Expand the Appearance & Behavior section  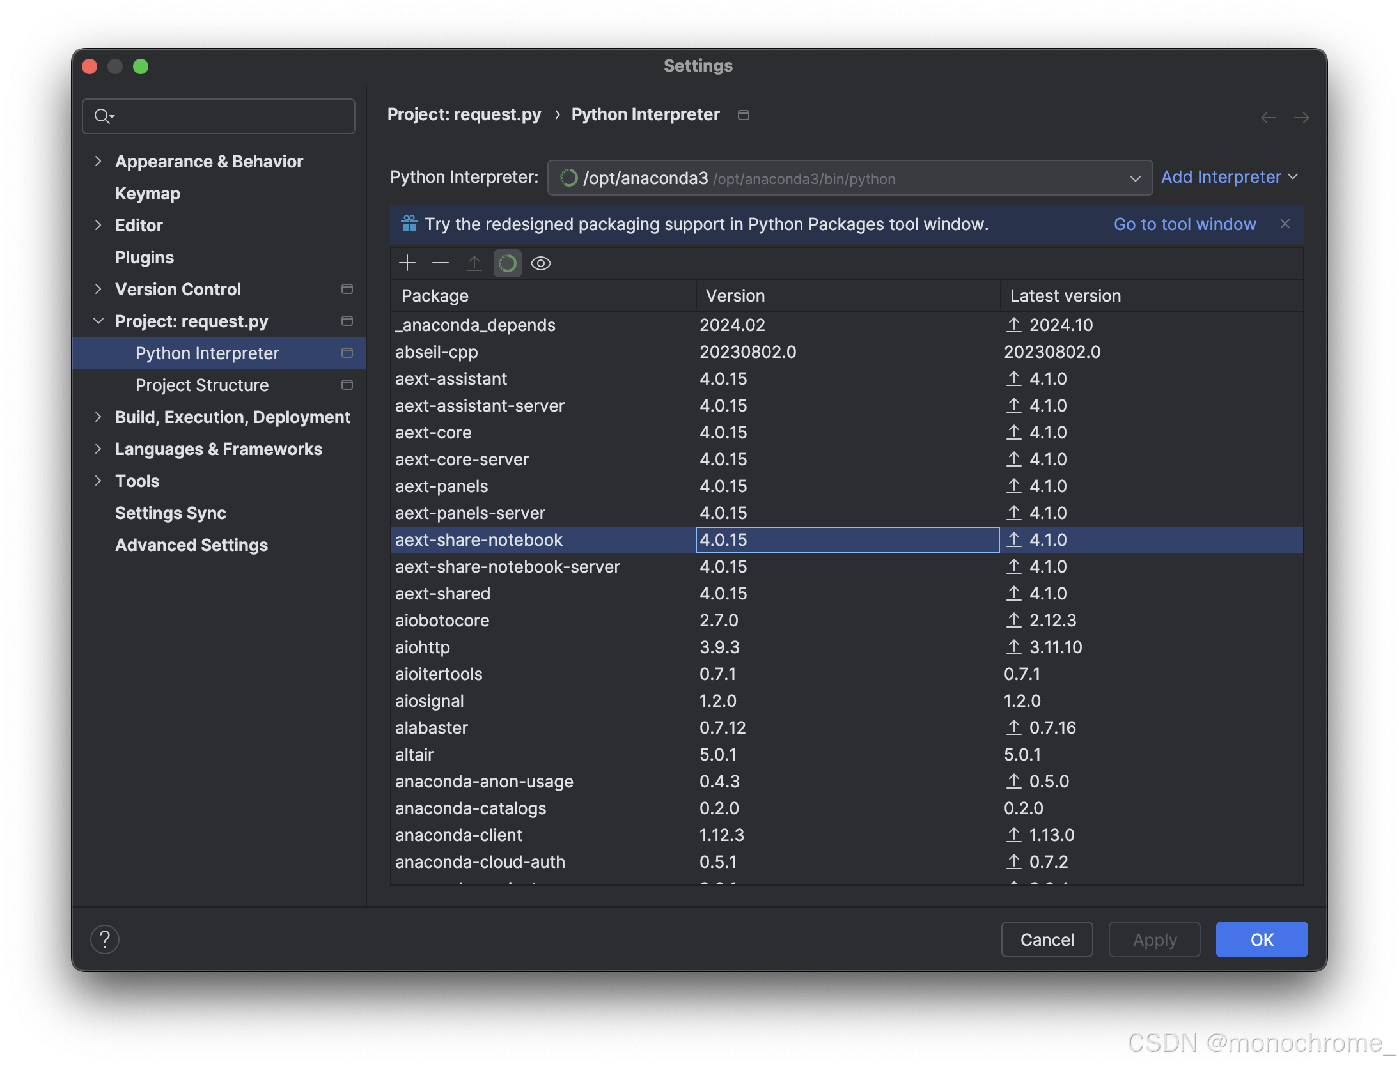pyautogui.click(x=98, y=162)
